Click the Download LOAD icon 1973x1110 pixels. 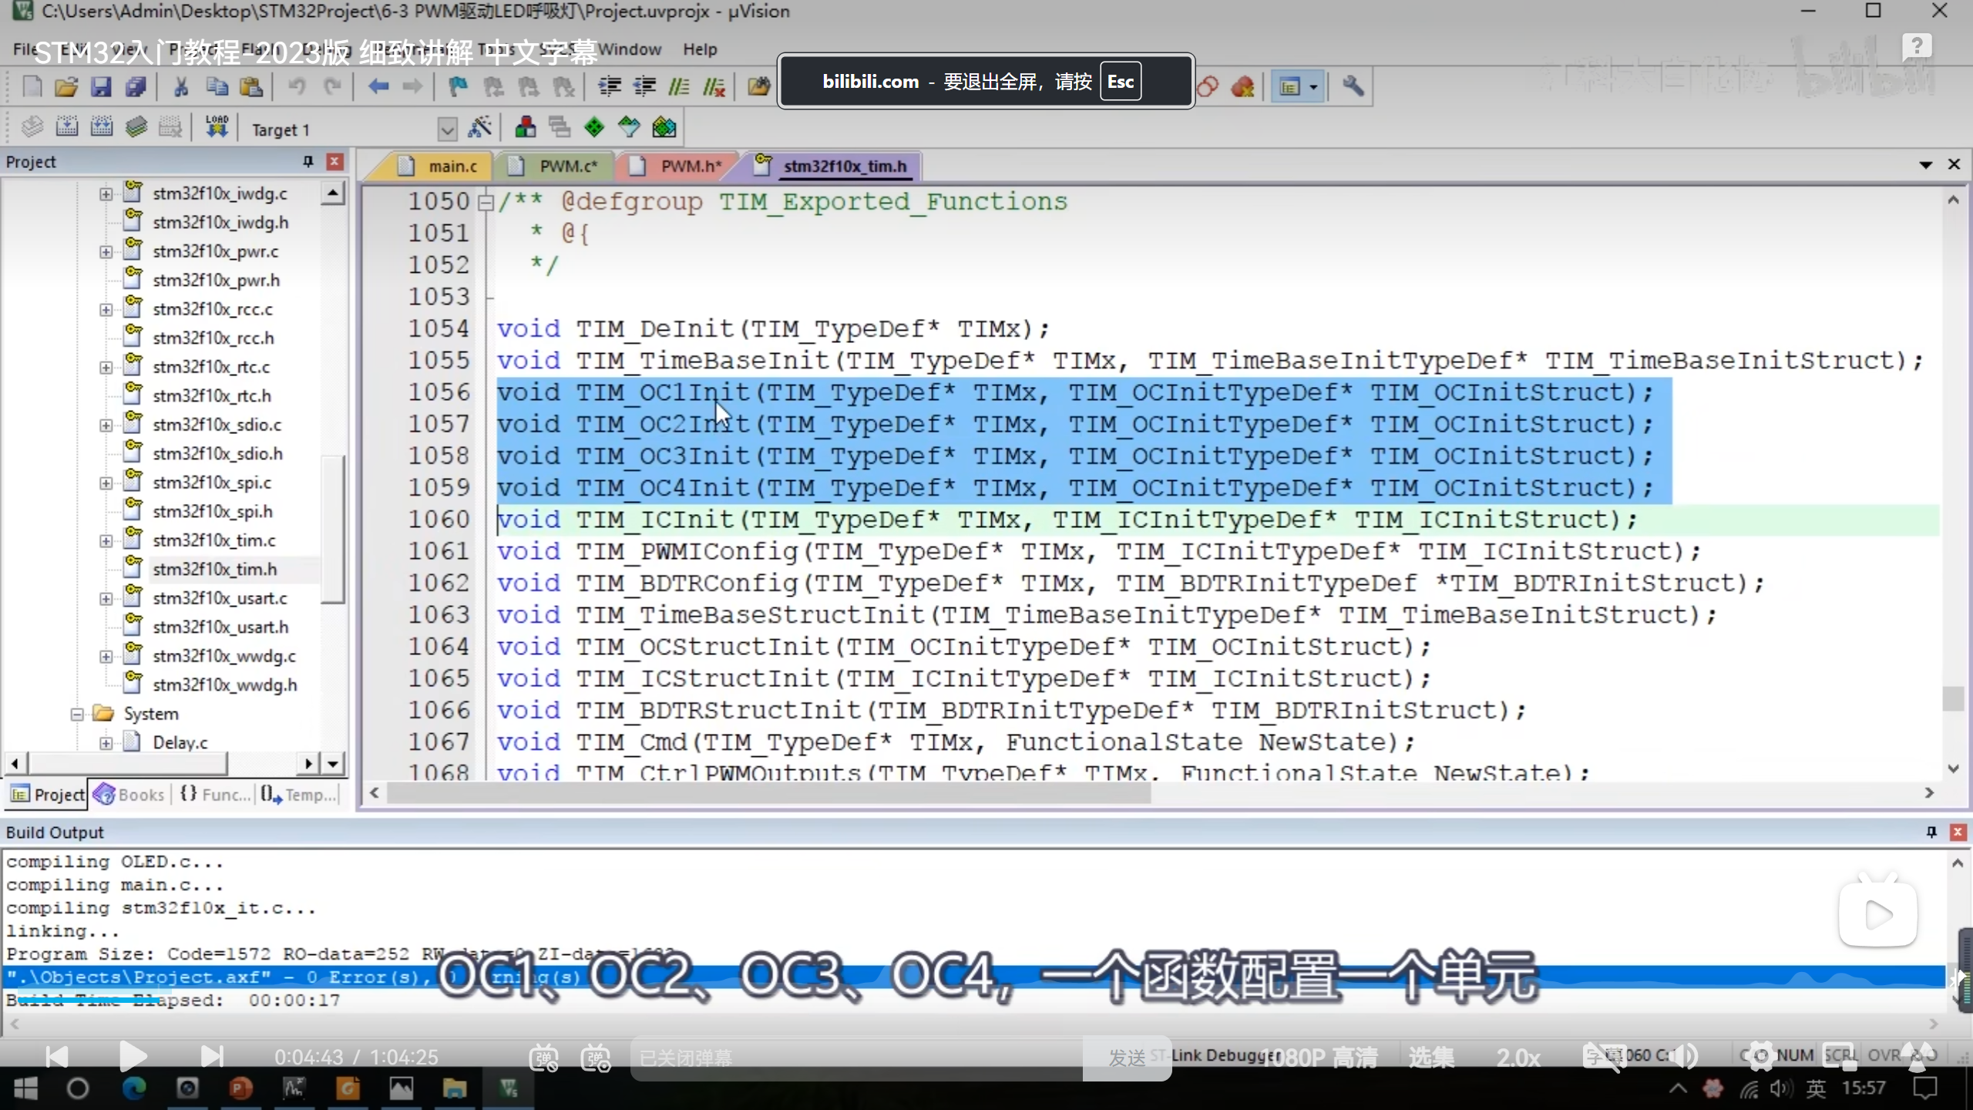coord(217,127)
